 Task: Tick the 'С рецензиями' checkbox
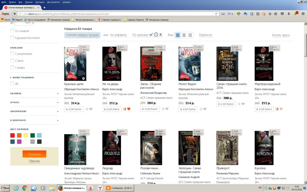coord(12,54)
